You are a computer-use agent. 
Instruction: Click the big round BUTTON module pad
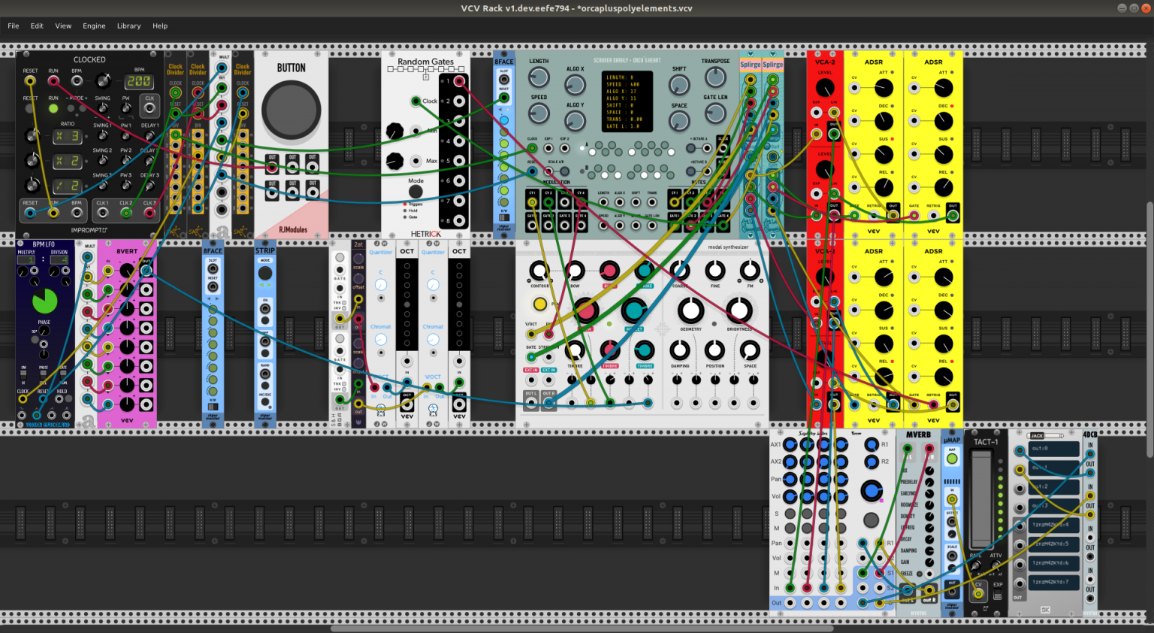(x=292, y=111)
